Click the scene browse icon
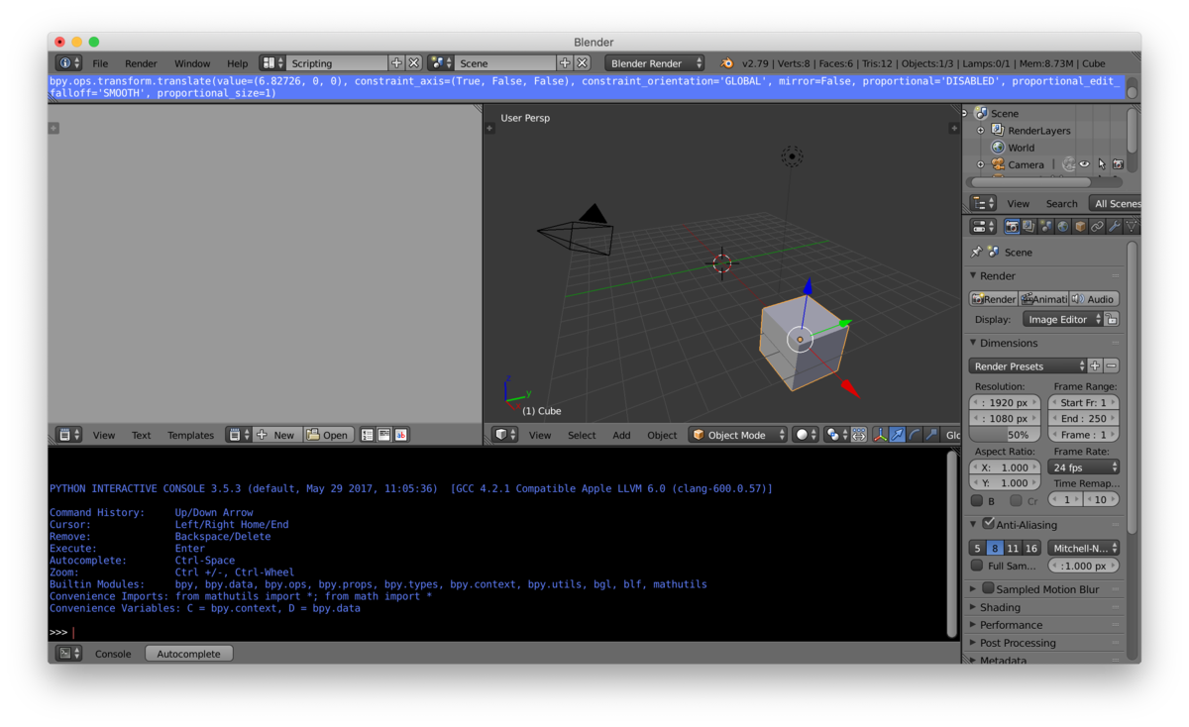Viewport: 1189px width, 727px height. (x=441, y=63)
